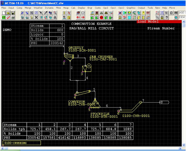Viewport: 186px width, 151px height.
Task: Click the DEMO input field in toolbar
Action: pyautogui.click(x=182, y=17)
